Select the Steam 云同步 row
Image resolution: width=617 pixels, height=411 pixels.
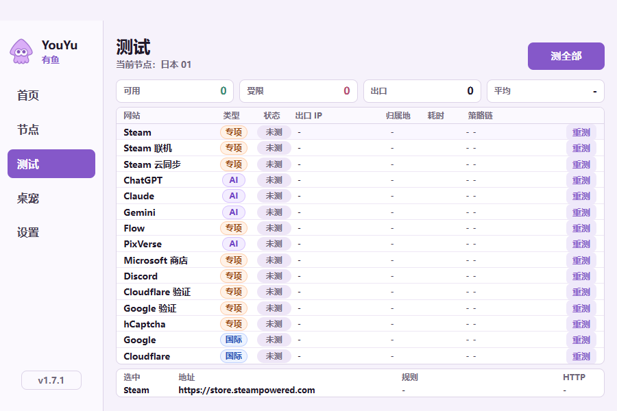click(360, 164)
